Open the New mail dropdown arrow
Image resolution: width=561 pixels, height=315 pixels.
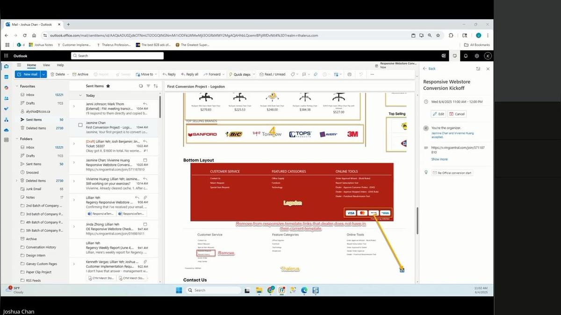point(43,74)
